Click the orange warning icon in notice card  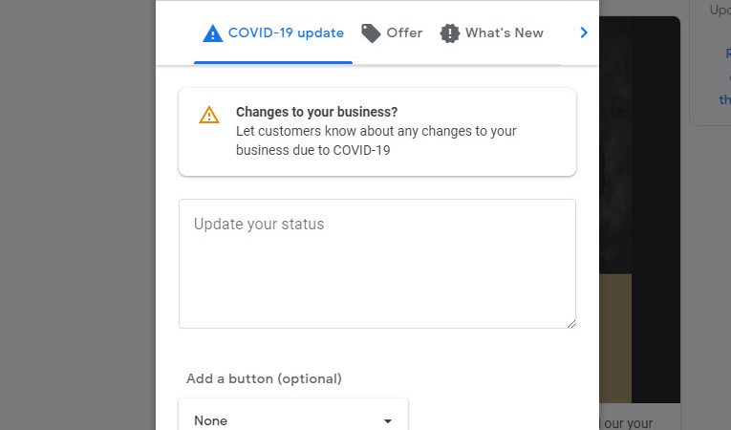pyautogui.click(x=209, y=116)
